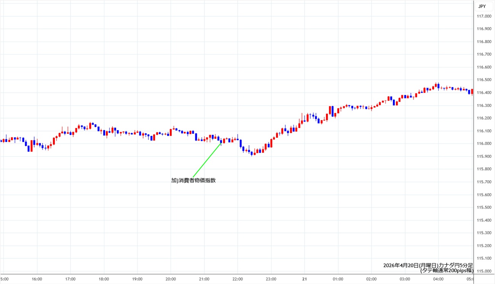Click the タテ軸通常200pips幅 footnote text
This screenshot has height=284, width=495.
coord(446,270)
